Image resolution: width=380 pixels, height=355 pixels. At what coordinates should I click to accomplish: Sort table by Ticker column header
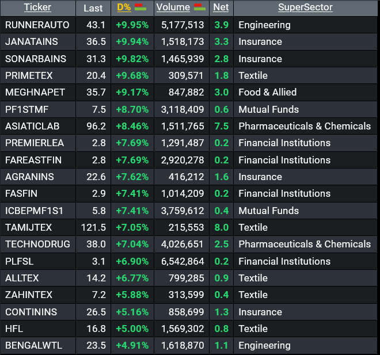[37, 7]
